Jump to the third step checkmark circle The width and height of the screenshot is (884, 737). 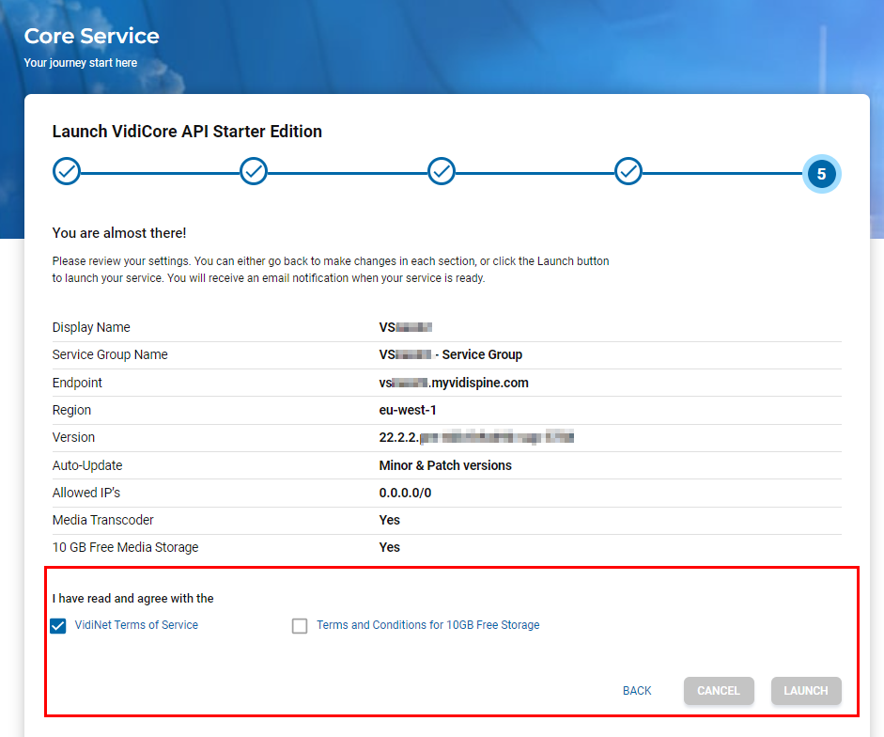click(x=442, y=172)
